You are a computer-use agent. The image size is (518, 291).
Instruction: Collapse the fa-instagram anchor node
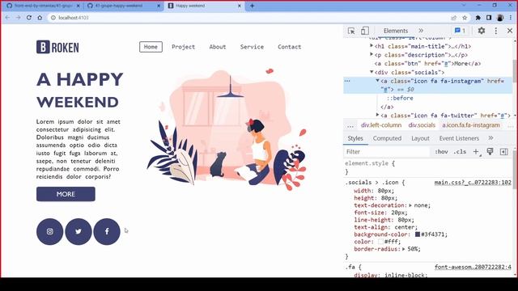coord(377,81)
